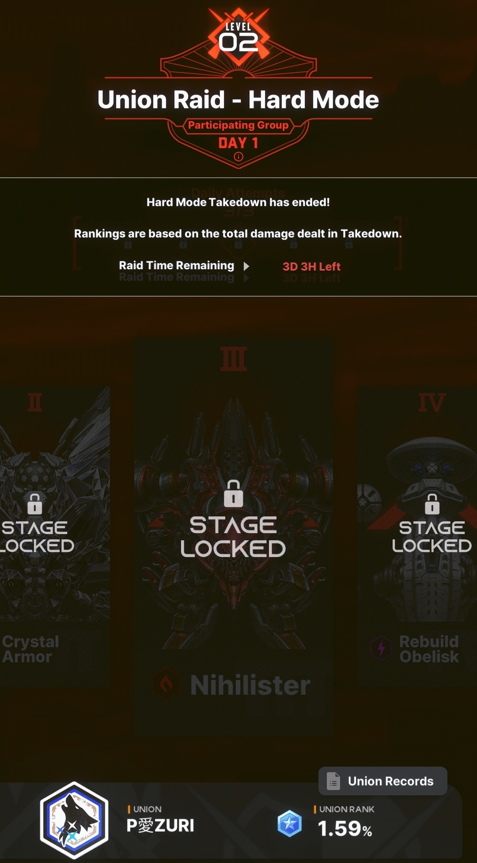The image size is (477, 863).
Task: Tap the arrow next to Raid Time Remaining
Action: tap(246, 266)
